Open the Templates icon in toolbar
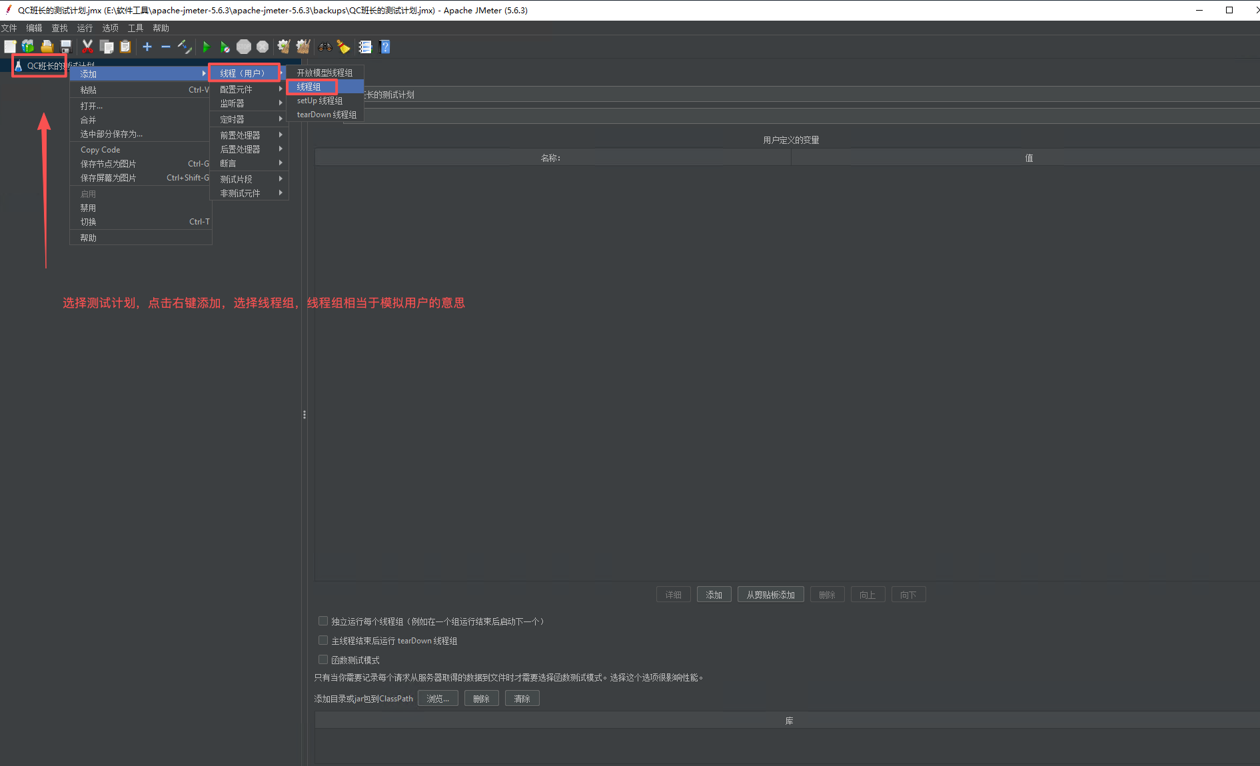 pyautogui.click(x=28, y=47)
